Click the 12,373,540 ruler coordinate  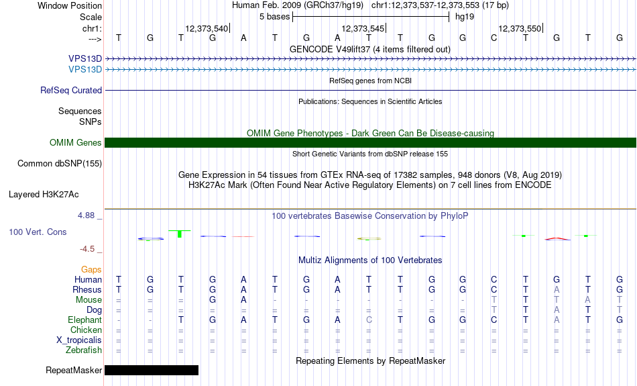[207, 28]
